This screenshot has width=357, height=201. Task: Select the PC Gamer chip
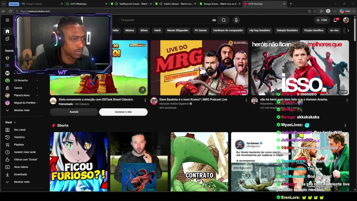pyautogui.click(x=201, y=30)
